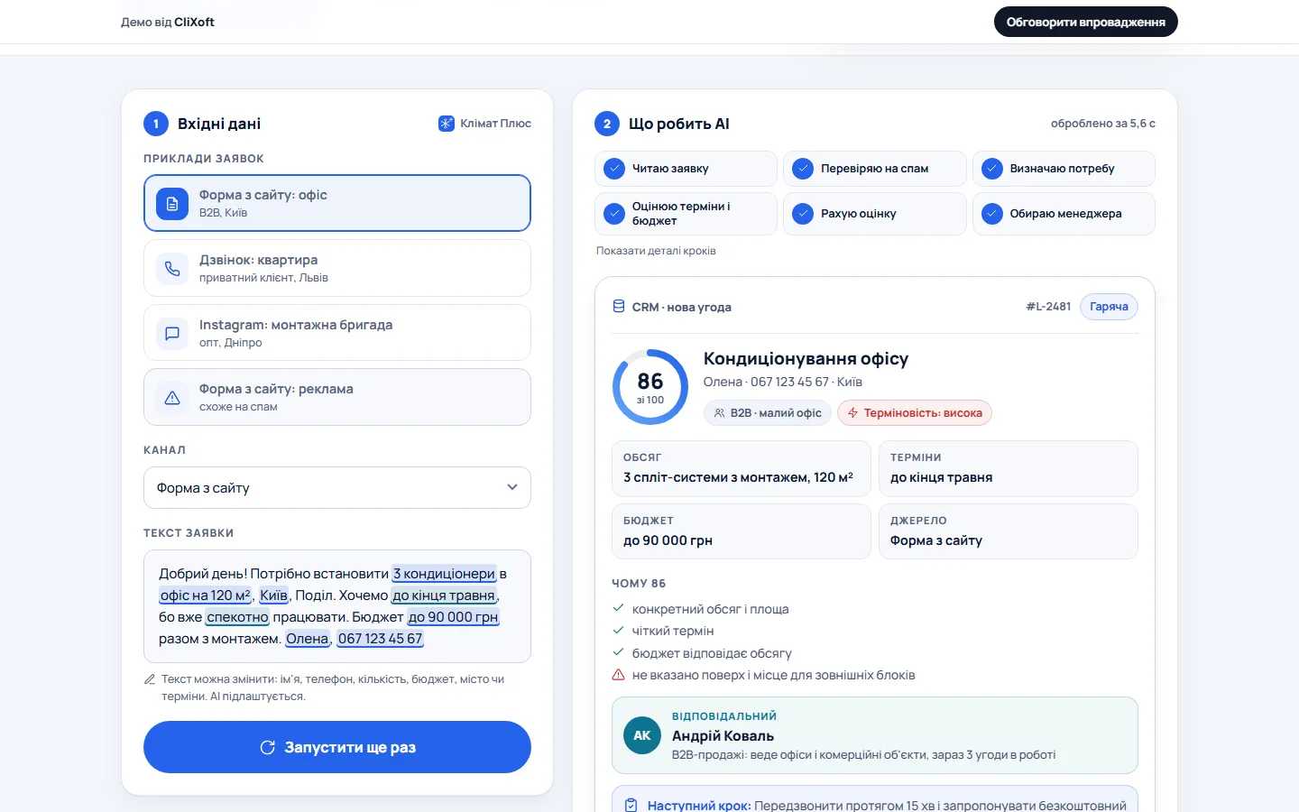
Task: Click the Читаю заявку step check
Action: [614, 169]
